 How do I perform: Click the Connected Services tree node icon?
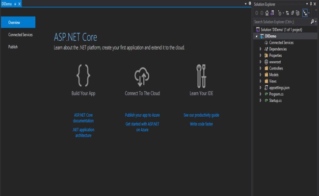click(x=266, y=43)
